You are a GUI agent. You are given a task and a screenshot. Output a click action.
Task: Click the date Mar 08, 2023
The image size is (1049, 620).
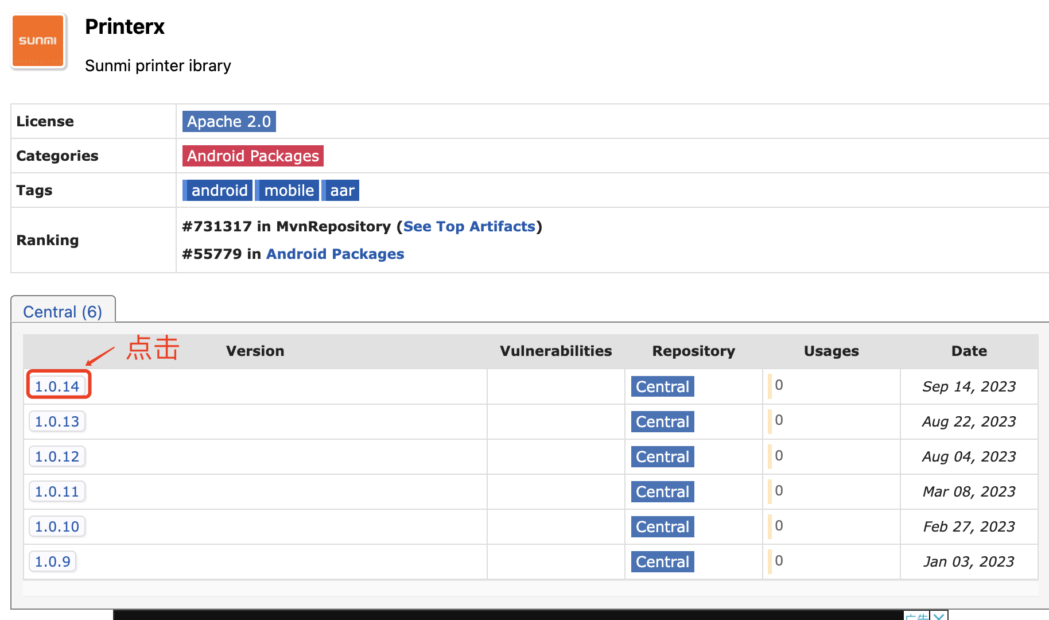click(969, 492)
